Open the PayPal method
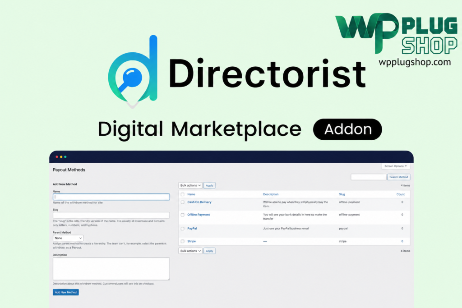The image size is (462, 308). pos(192,229)
